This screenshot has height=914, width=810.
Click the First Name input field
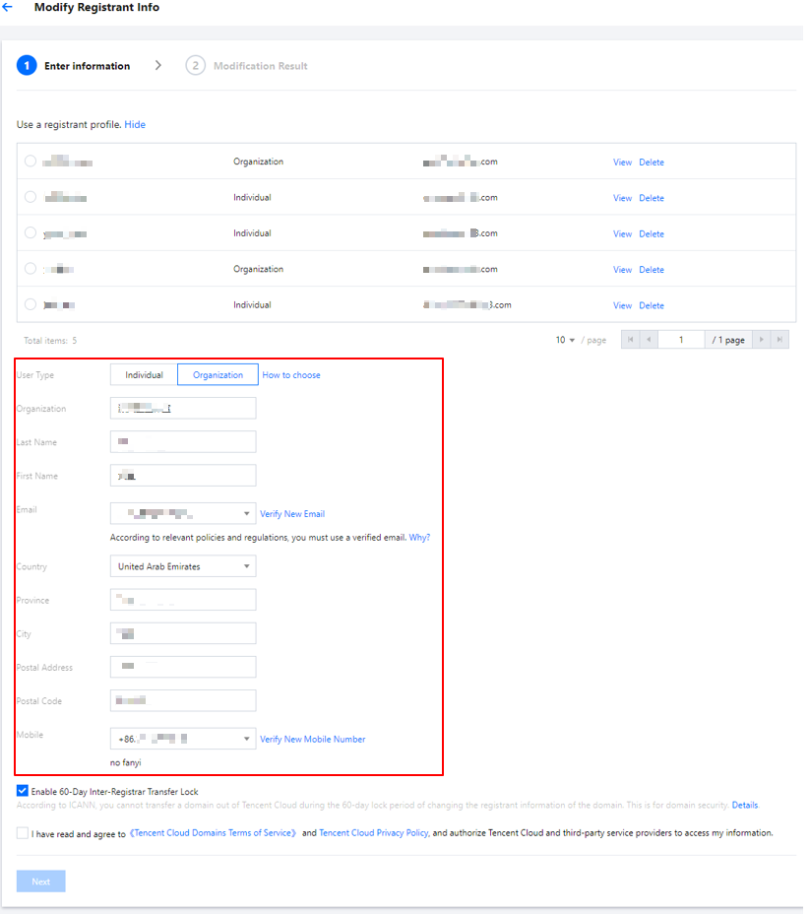[x=183, y=476]
